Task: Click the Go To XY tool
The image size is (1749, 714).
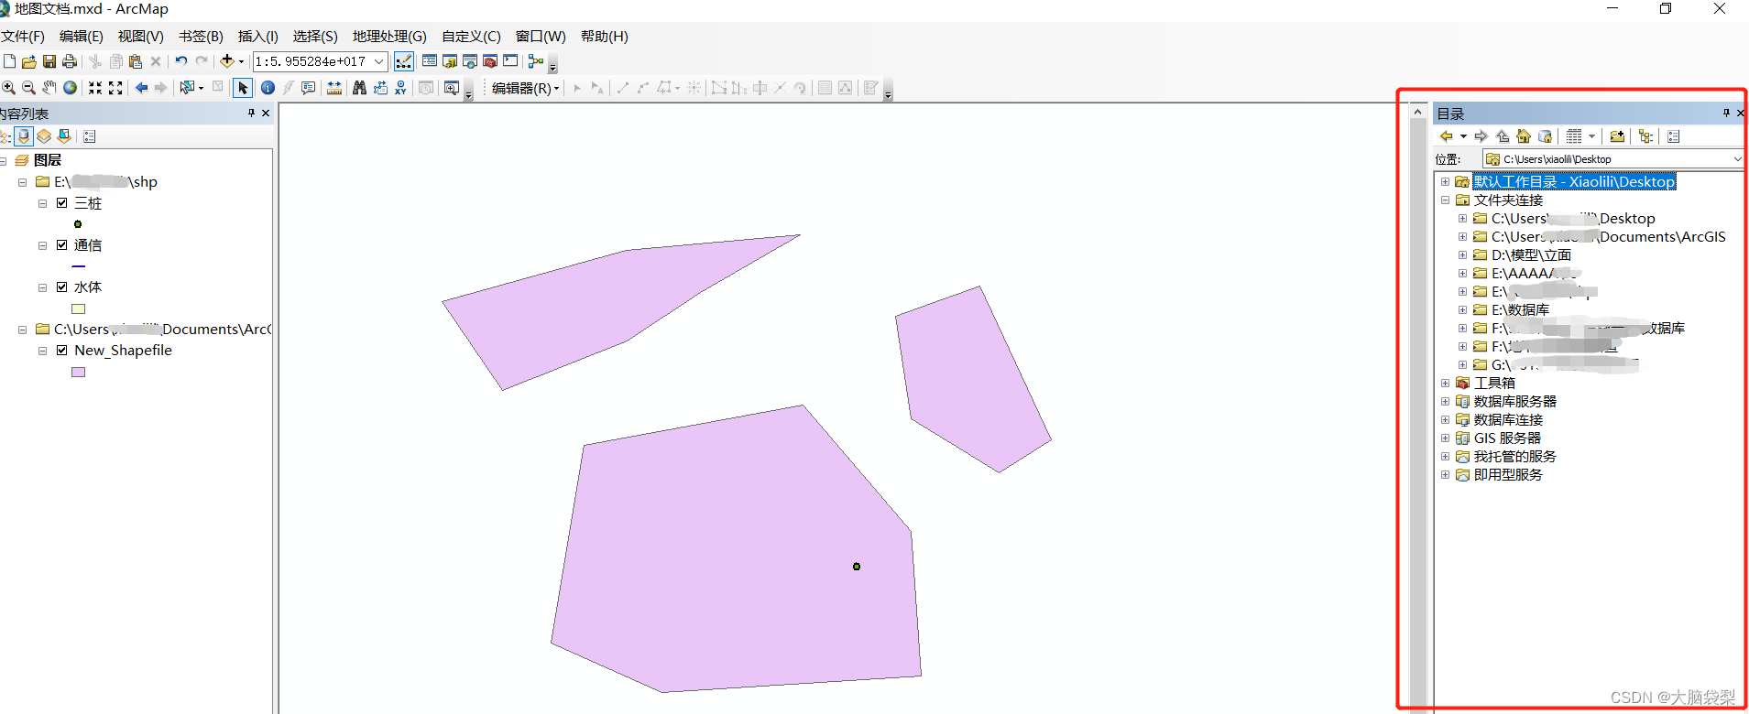Action: (x=400, y=88)
